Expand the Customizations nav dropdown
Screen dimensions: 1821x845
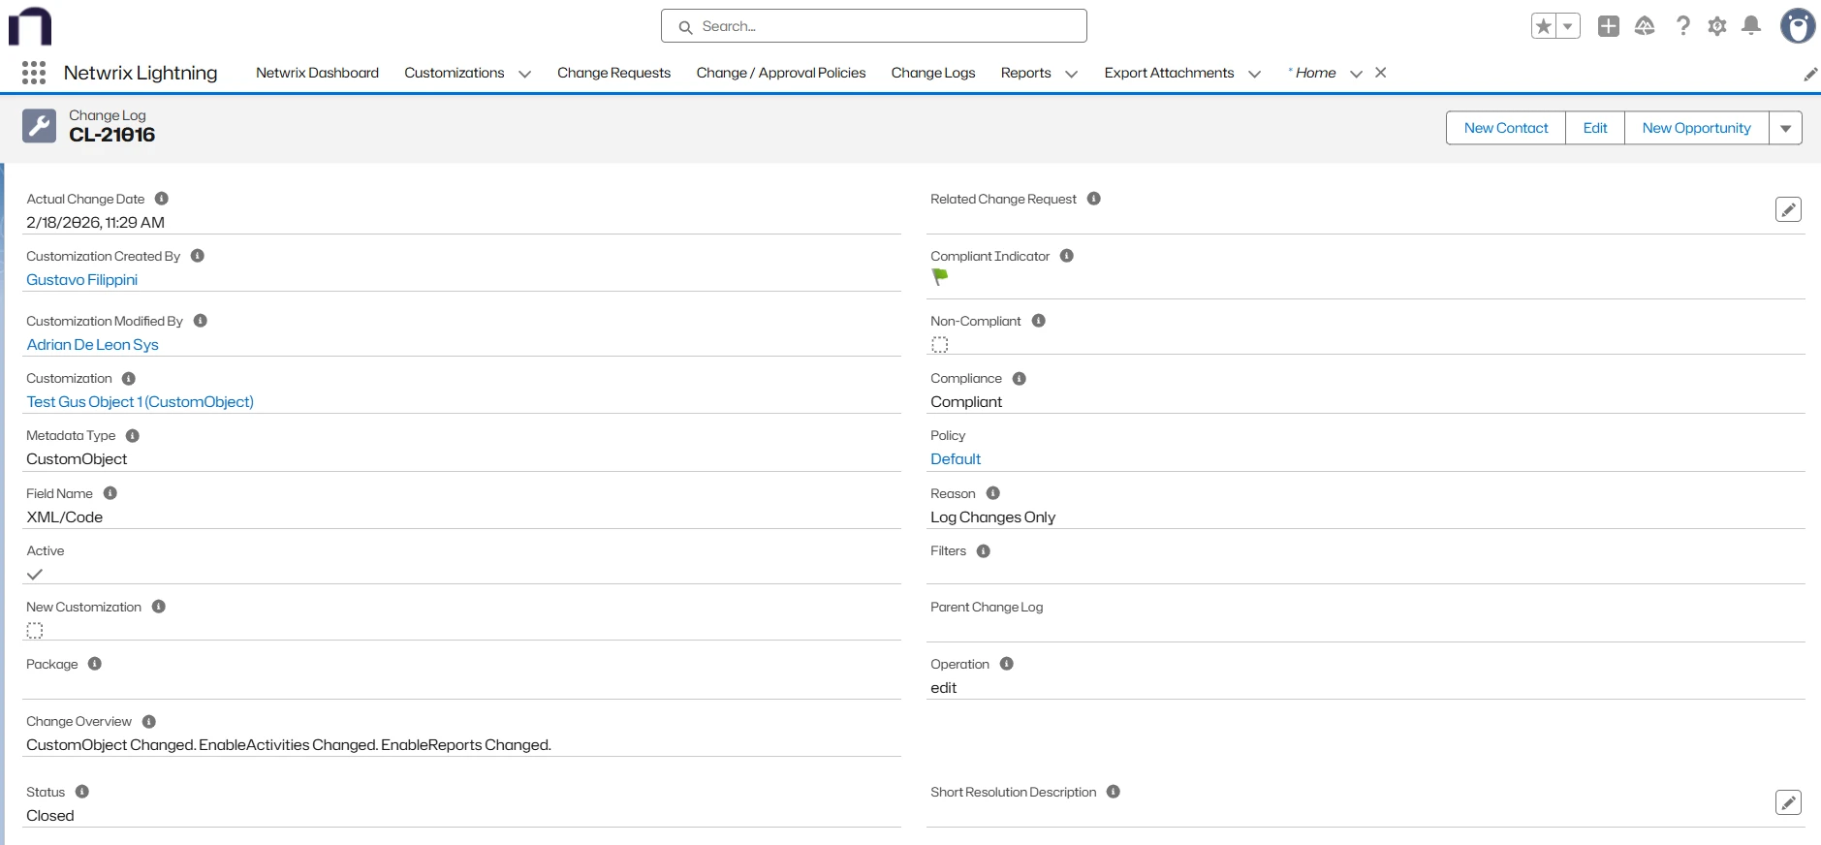point(524,74)
